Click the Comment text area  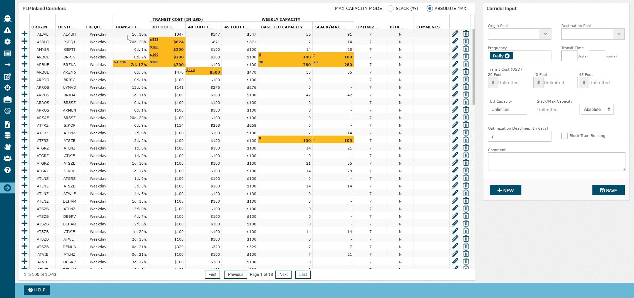(556, 162)
